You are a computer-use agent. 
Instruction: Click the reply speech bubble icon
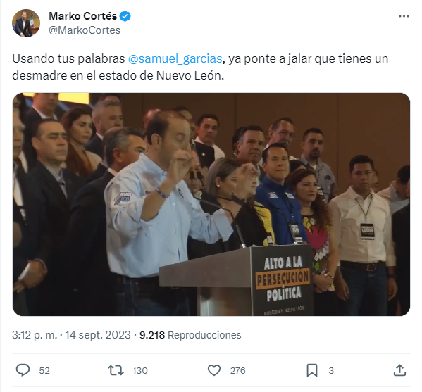(23, 370)
